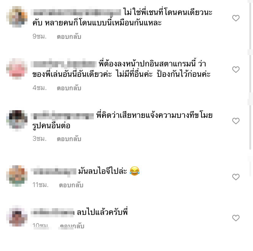
Task: Open pink avatar beside the 4ชม. comment
Action: 17,69
